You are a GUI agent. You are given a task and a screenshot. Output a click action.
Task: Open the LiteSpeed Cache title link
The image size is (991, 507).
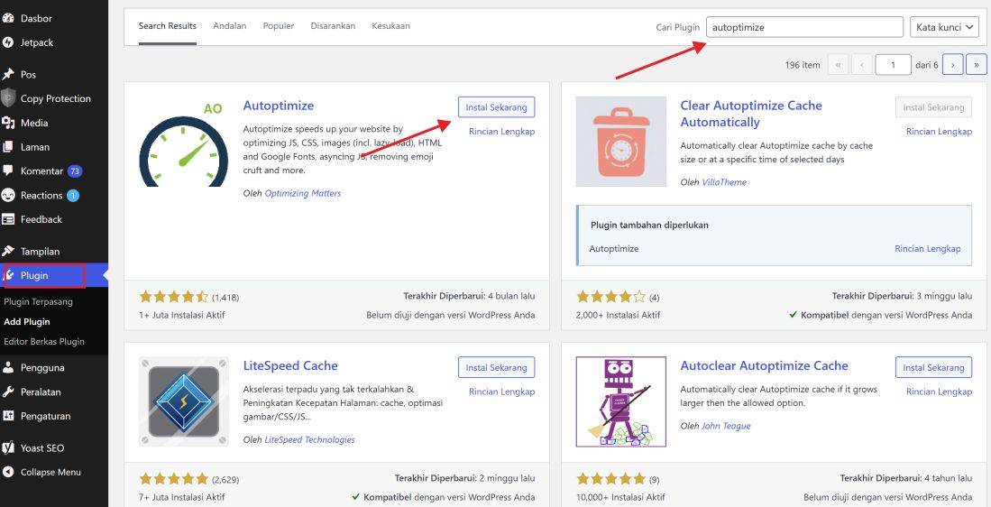click(x=290, y=365)
